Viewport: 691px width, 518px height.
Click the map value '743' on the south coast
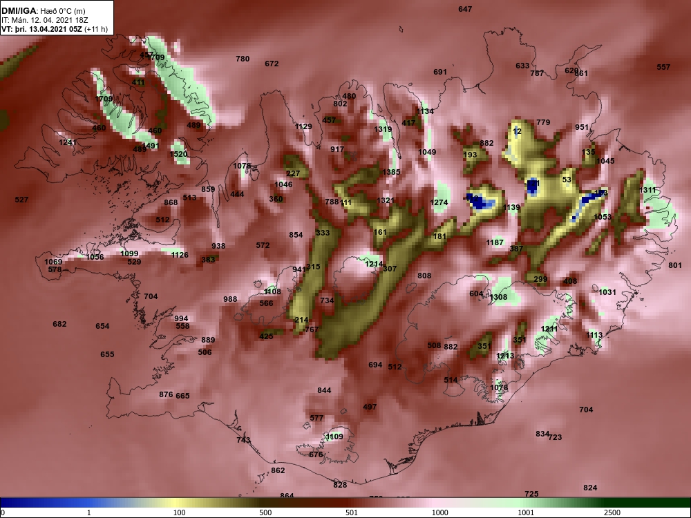coord(243,439)
